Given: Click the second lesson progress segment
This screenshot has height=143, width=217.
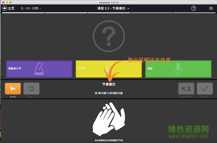Looking at the screenshot, I should [66, 13].
